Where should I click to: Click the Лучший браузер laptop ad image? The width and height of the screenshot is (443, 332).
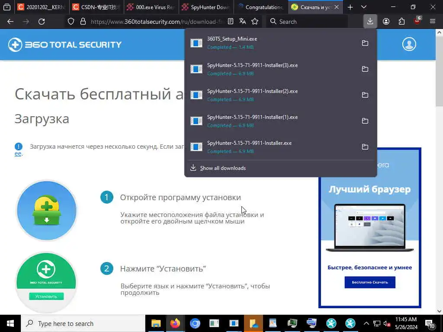(x=369, y=227)
